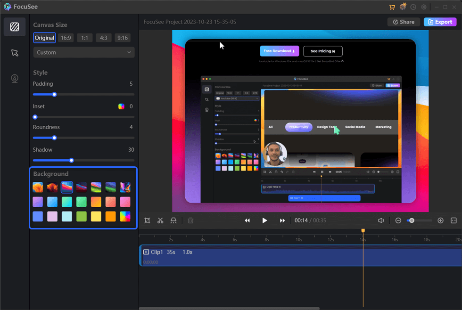Click the Export button

point(440,22)
